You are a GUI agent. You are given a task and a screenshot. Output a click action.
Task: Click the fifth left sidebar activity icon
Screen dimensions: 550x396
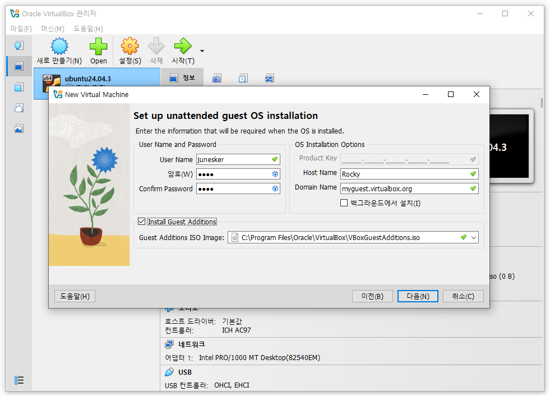(x=19, y=128)
